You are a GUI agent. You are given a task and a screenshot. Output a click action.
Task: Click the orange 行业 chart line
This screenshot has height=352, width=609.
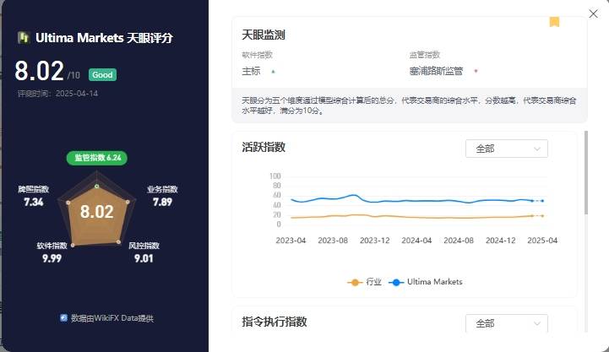[x=416, y=217]
